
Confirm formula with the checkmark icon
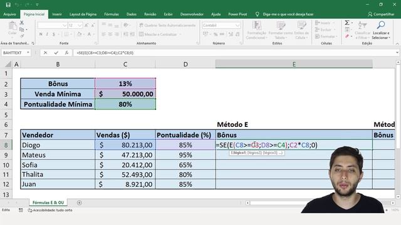coord(56,52)
